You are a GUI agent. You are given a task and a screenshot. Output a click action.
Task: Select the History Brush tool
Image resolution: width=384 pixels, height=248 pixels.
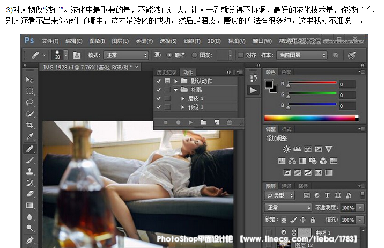[30, 183]
